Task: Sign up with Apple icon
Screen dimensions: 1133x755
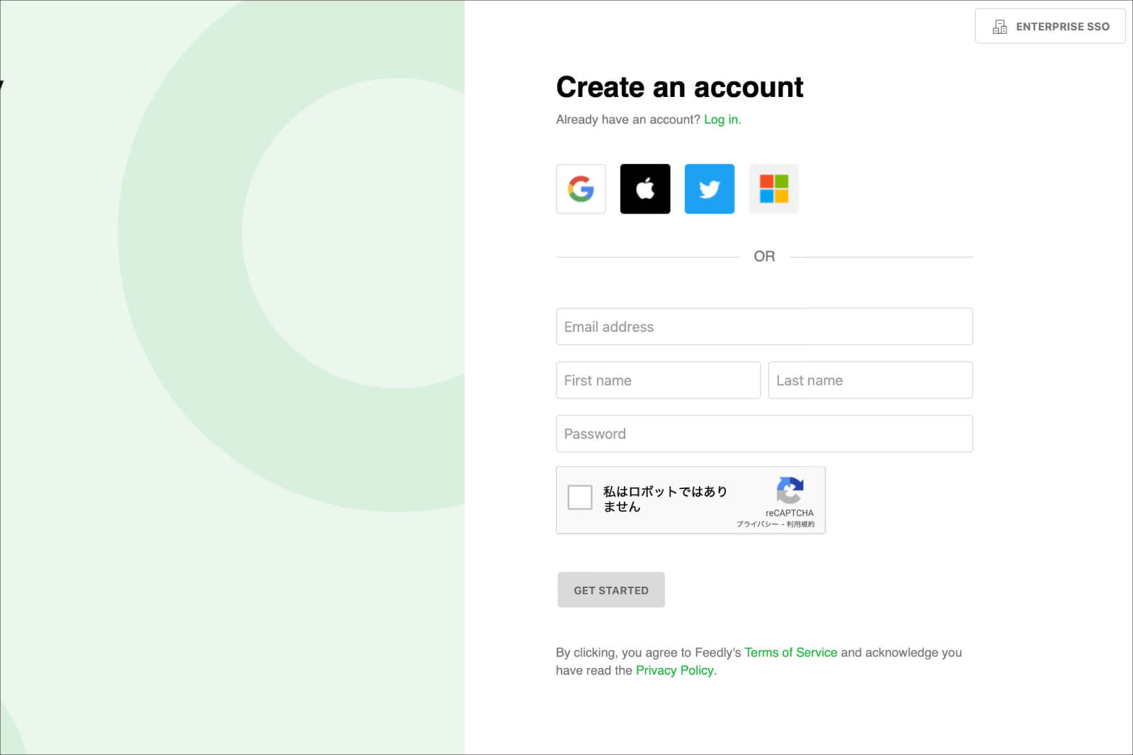Action: click(645, 189)
